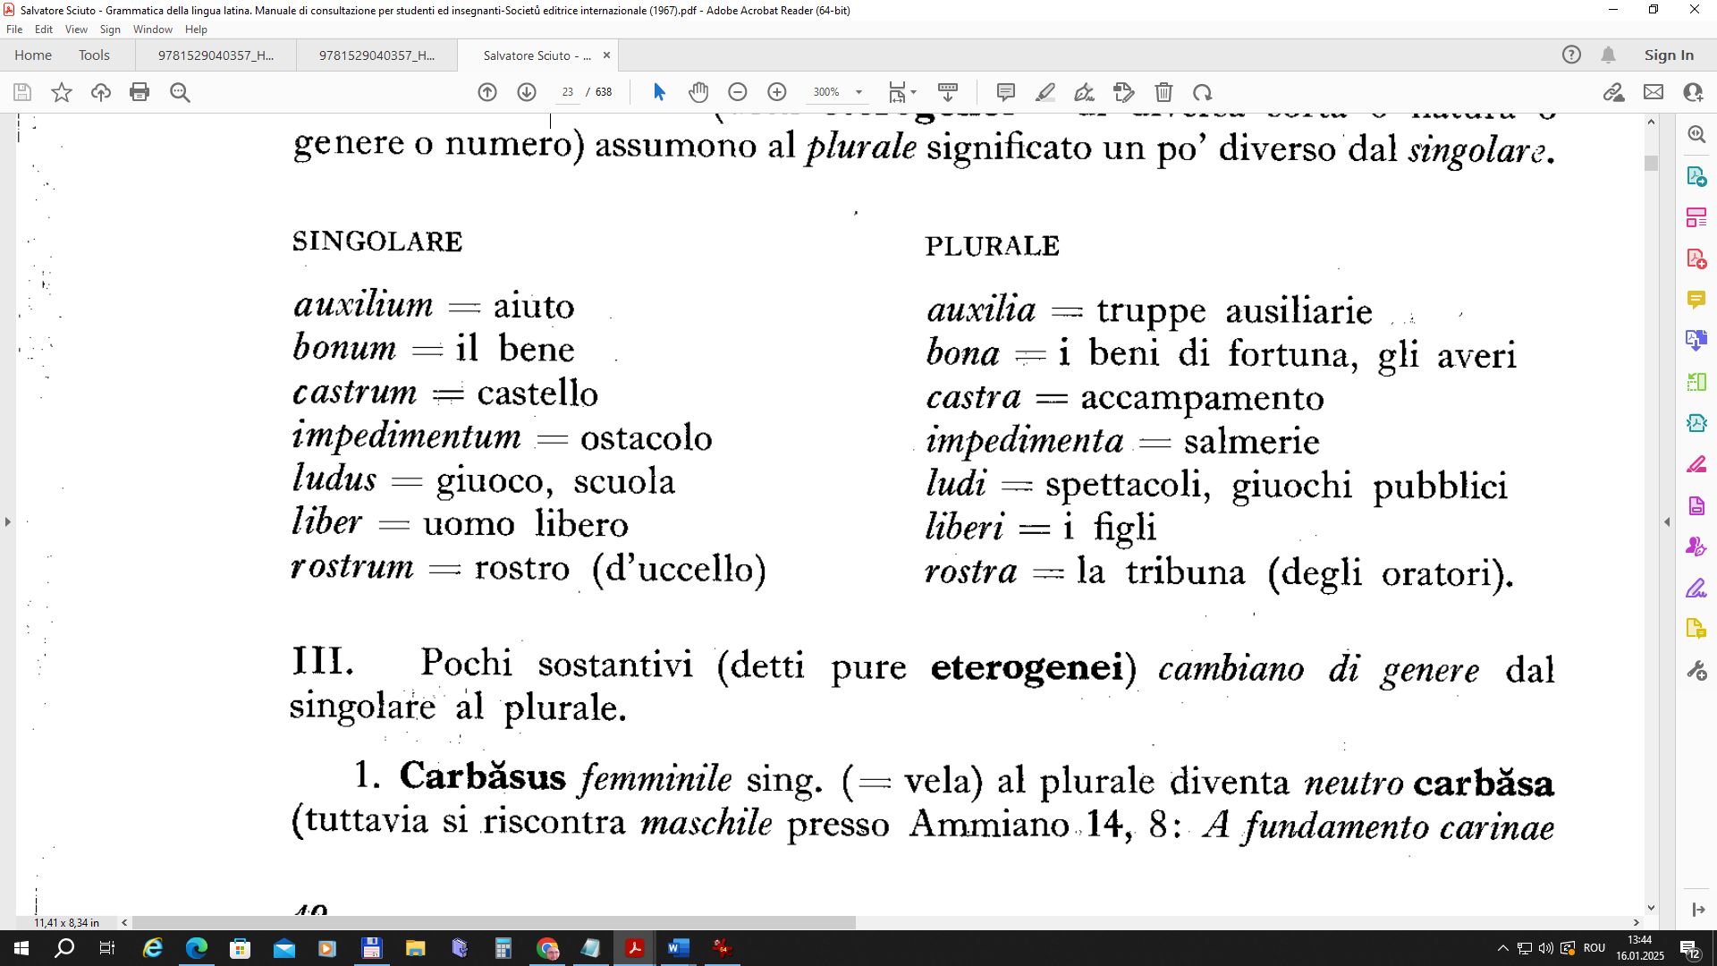Screen dimensions: 1717x966
Task: Open Word from the taskbar
Action: 678,948
